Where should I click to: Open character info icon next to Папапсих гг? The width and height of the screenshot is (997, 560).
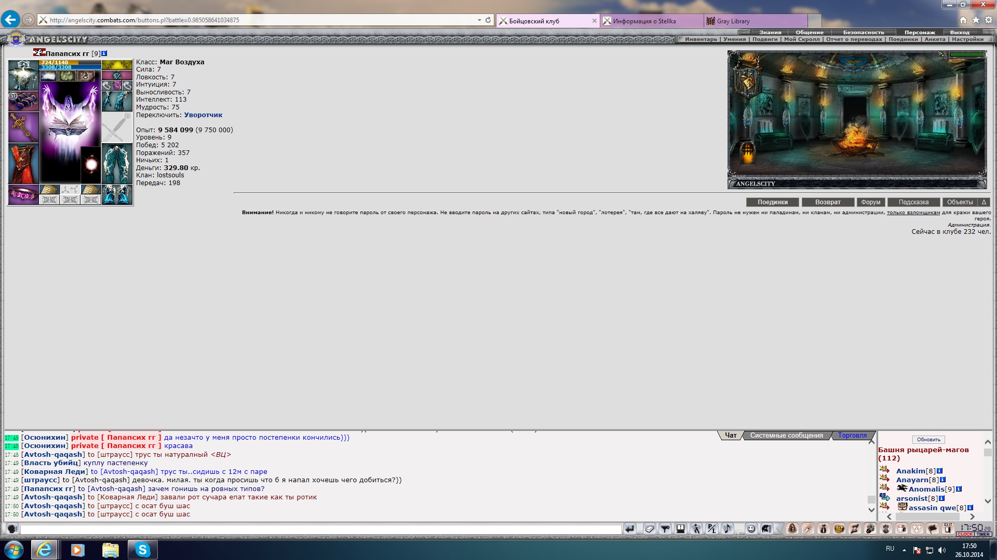[104, 53]
